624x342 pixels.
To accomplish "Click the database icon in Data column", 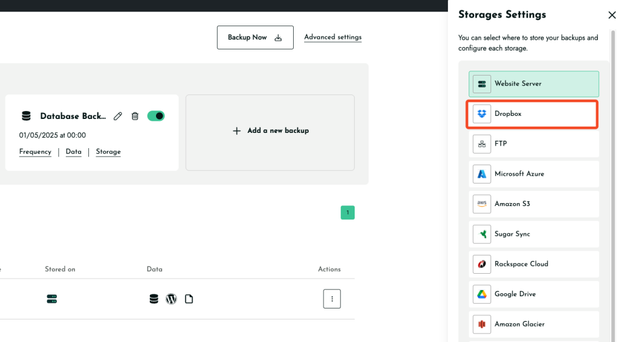I will (x=154, y=299).
